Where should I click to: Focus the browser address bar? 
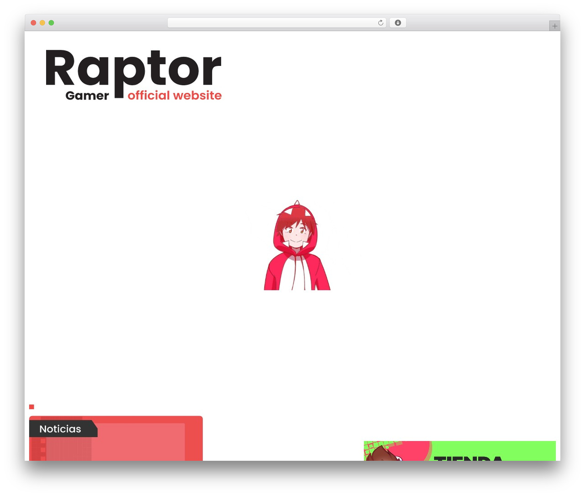pos(277,23)
